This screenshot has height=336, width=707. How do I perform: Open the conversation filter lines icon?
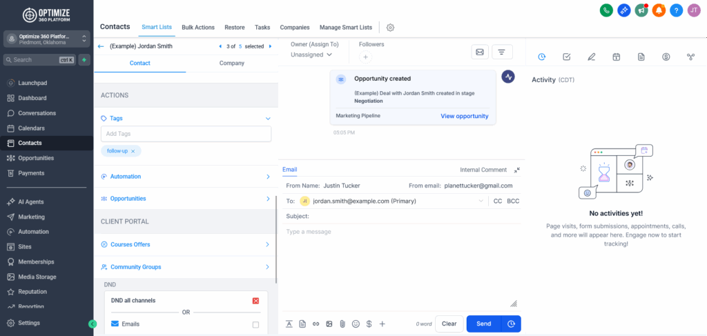pos(502,52)
